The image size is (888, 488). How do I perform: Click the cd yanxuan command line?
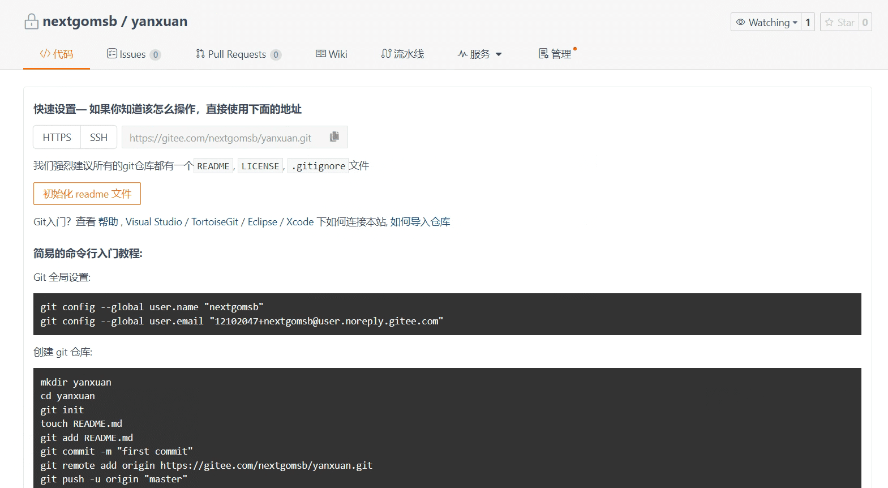68,396
